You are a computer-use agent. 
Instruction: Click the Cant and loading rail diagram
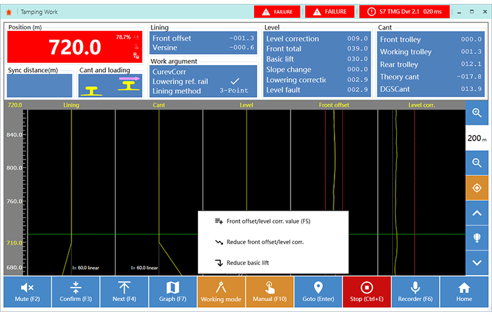(110, 86)
